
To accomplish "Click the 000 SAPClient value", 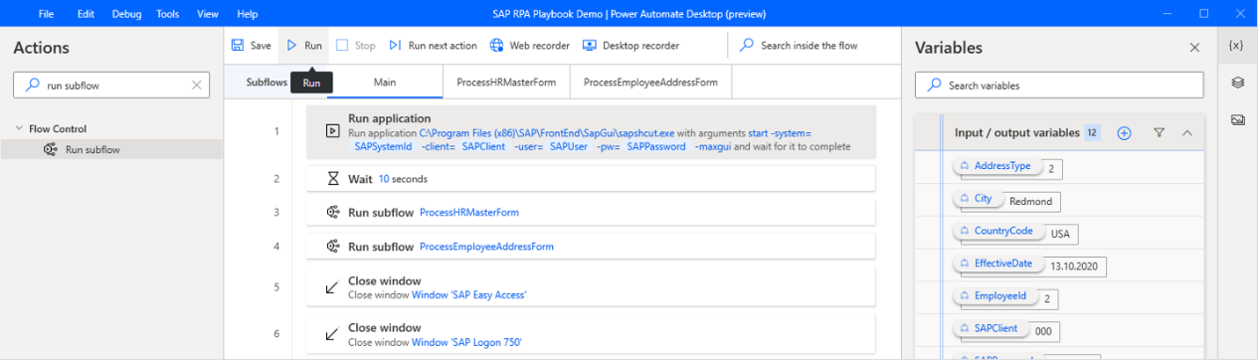I will pos(1043,331).
